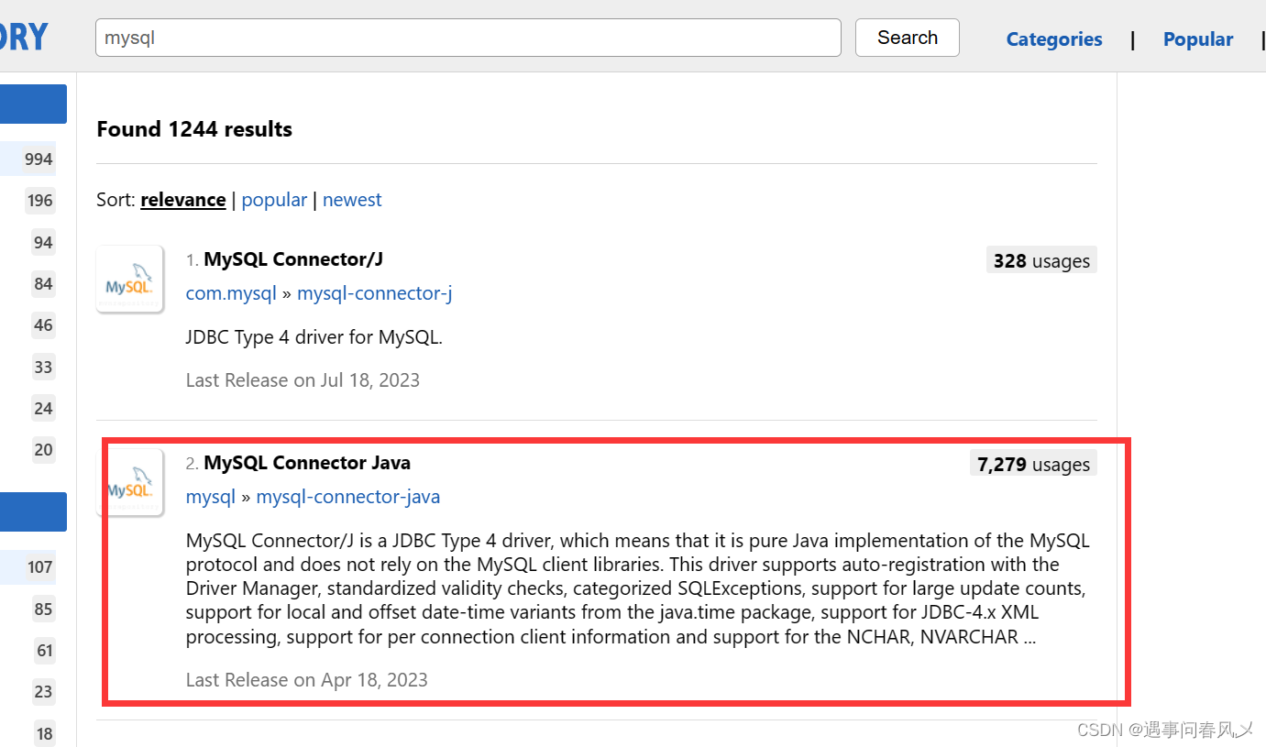The image size is (1266, 747).
Task: Click the MySQL logo beside MySQL Connector/J
Action: [x=129, y=279]
